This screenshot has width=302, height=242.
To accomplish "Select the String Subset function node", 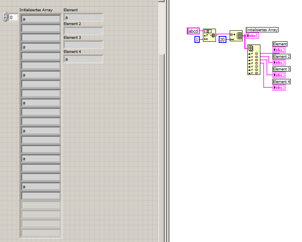I will pos(209,35).
